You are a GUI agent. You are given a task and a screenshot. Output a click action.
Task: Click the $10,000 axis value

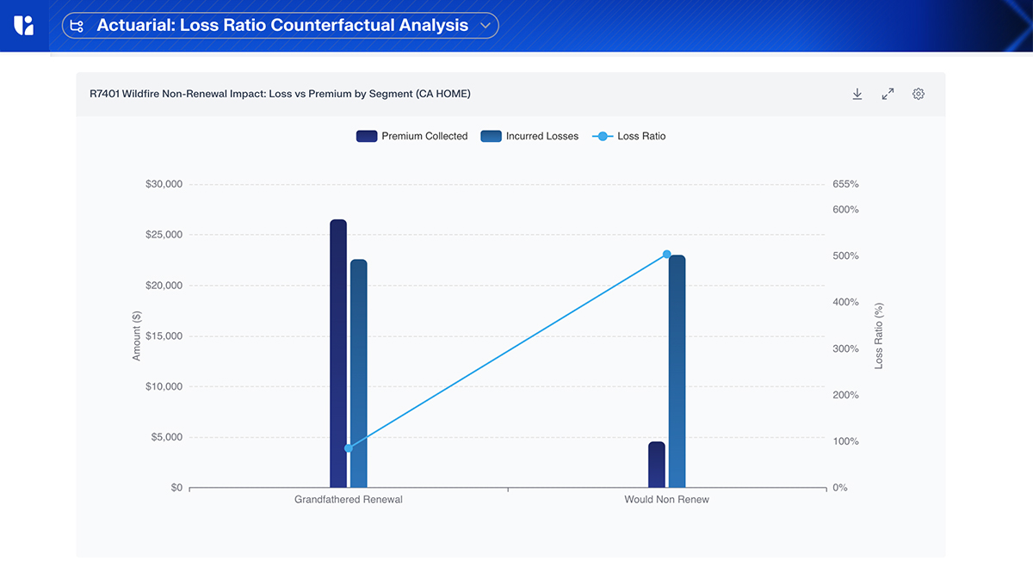(x=164, y=386)
